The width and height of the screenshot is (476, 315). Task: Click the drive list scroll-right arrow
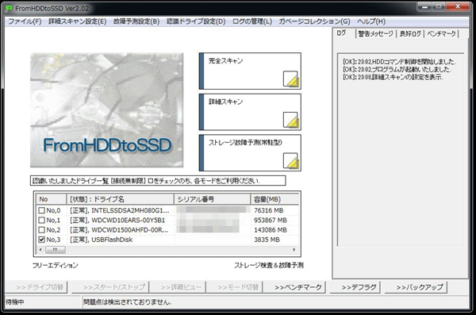coord(294,250)
